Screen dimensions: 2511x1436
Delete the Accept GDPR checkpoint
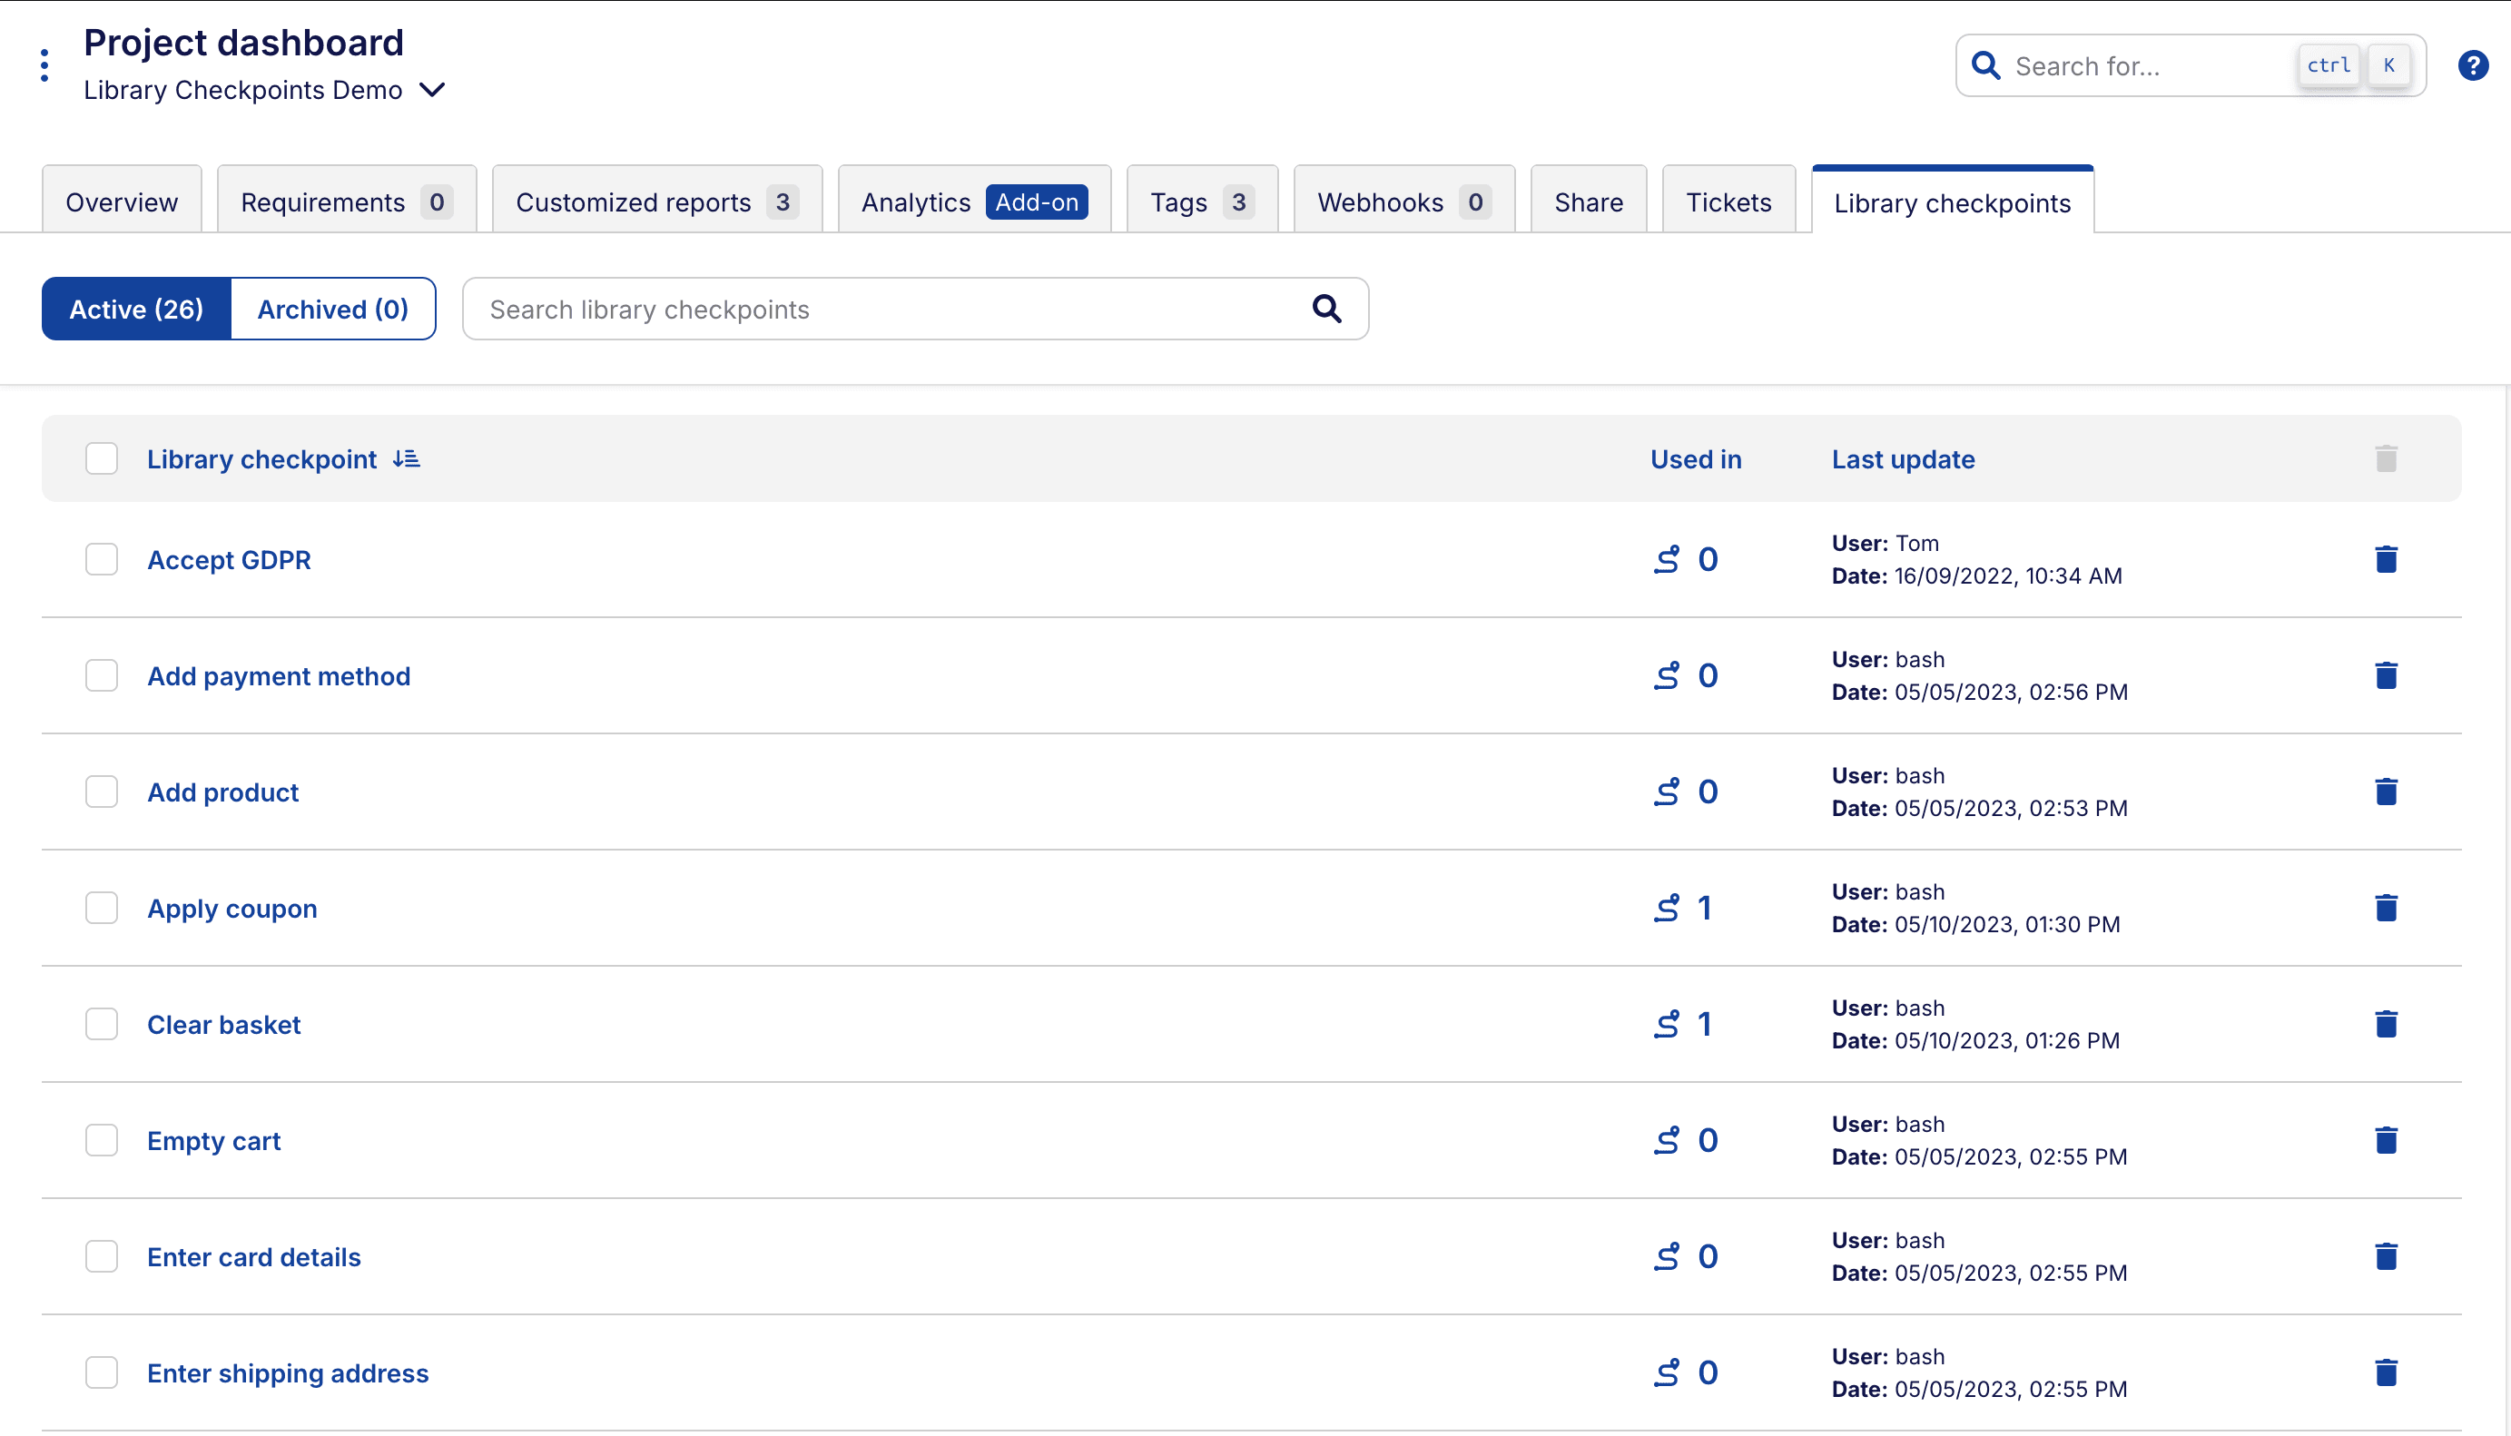click(x=2387, y=559)
